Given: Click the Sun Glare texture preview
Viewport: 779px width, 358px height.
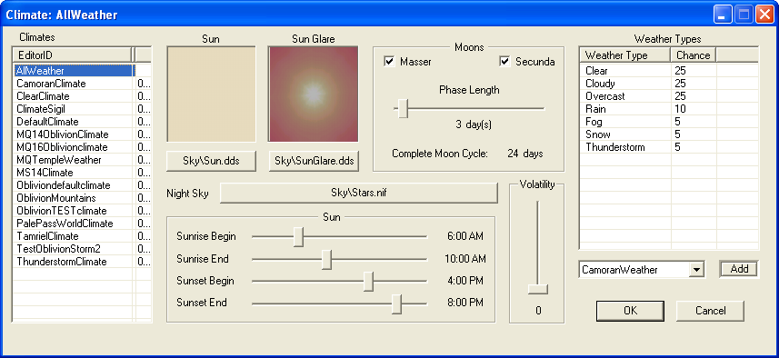Looking at the screenshot, I should [313, 94].
